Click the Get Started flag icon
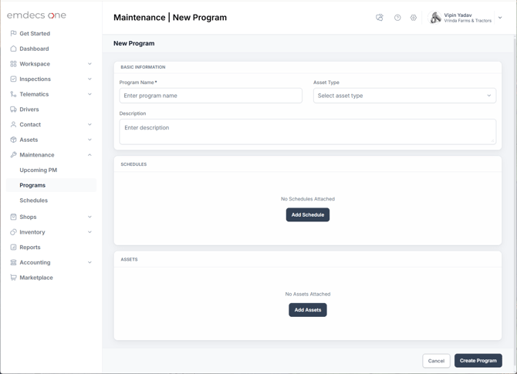The image size is (517, 374). (13, 33)
